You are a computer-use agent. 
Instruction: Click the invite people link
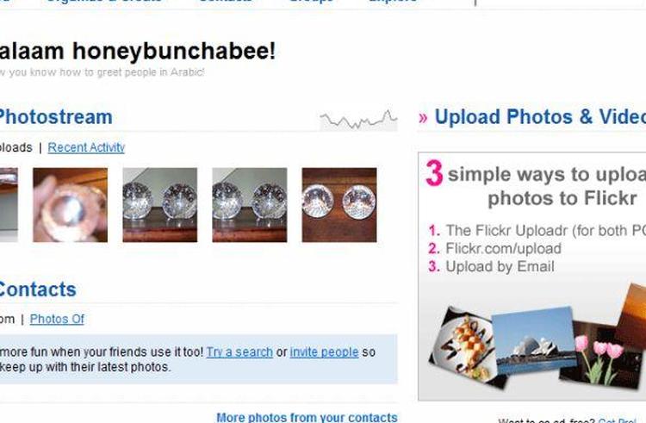(x=324, y=352)
